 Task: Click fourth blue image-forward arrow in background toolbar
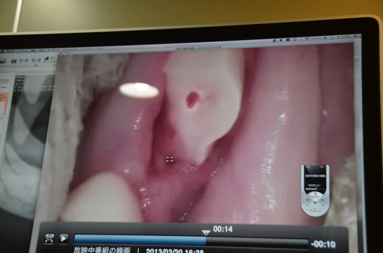pos(39,60)
